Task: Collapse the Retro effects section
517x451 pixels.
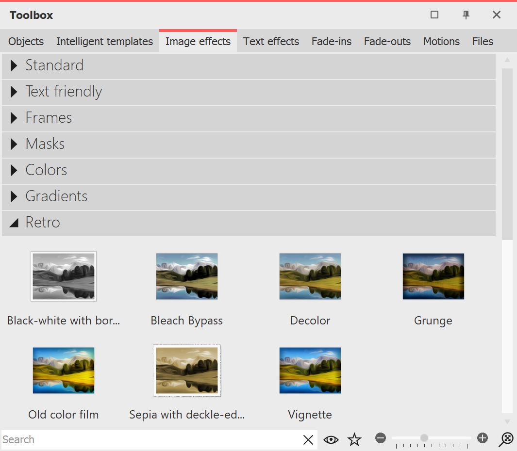Action: [43, 222]
